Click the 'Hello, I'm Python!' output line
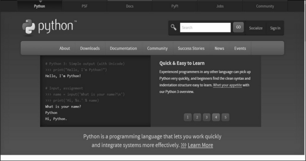 [x=63, y=76]
